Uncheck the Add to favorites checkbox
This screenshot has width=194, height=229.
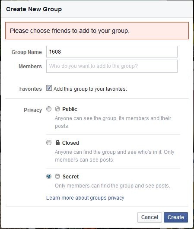click(49, 88)
